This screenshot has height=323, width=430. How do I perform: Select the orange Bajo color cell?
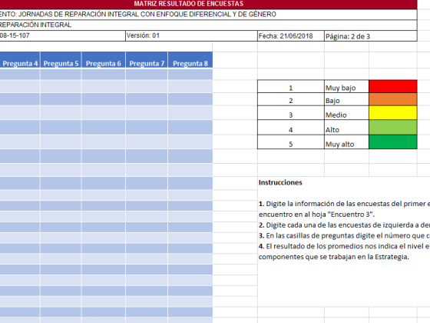tap(392, 99)
